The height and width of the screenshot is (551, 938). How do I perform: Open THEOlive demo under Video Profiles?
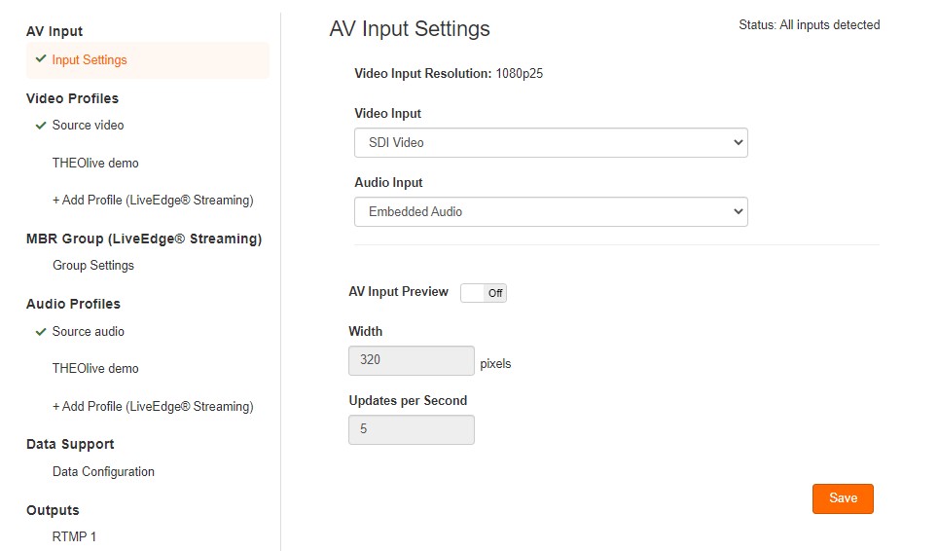click(x=95, y=164)
